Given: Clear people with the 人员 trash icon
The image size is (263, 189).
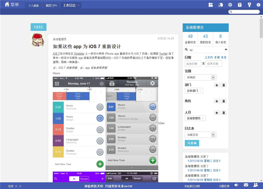Looking at the screenshot, I should (224, 113).
